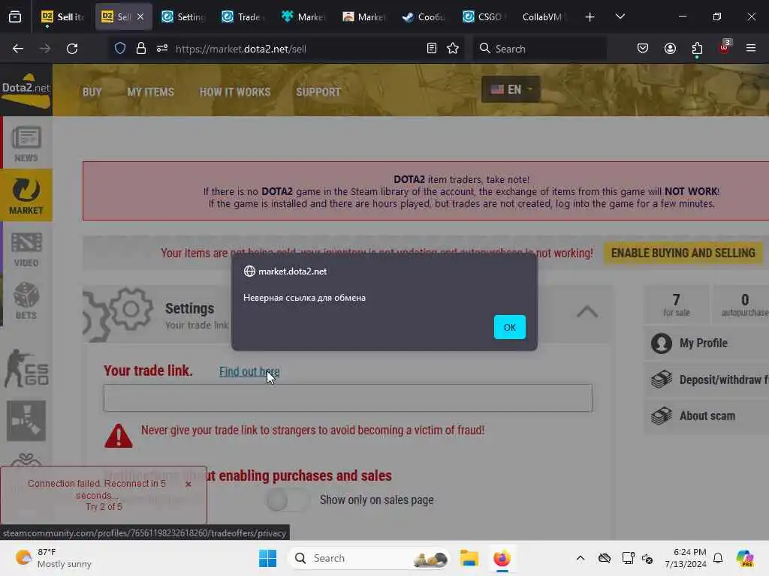769x576 pixels.
Task: Close the active Sell tab
Action: click(x=140, y=16)
